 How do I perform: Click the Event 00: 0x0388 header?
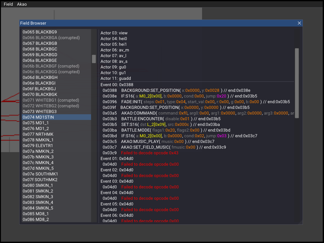117,85
